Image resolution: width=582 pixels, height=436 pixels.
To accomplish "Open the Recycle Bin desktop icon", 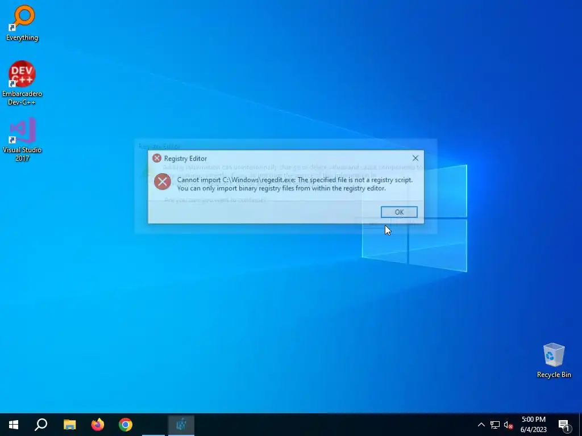I will [x=554, y=360].
